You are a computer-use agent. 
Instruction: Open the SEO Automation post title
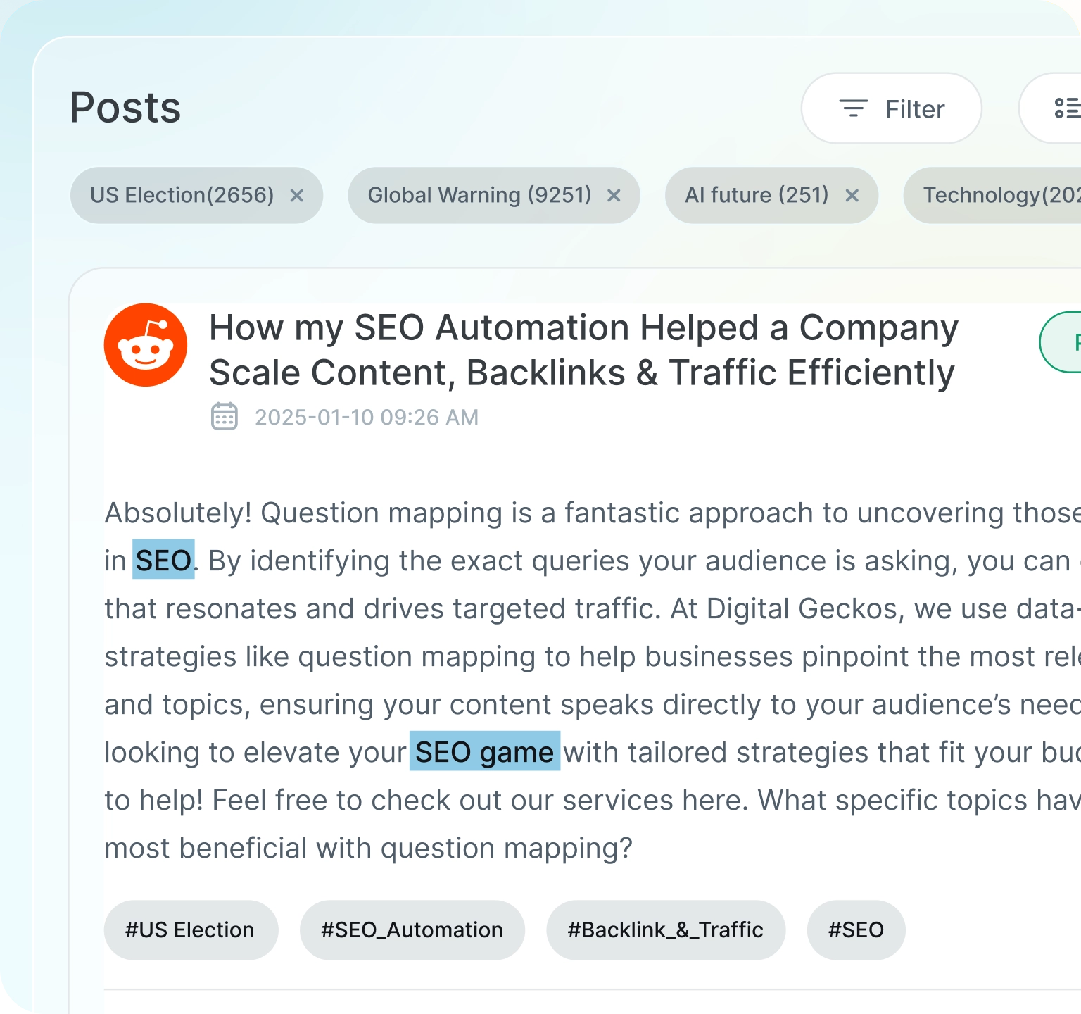coord(583,350)
